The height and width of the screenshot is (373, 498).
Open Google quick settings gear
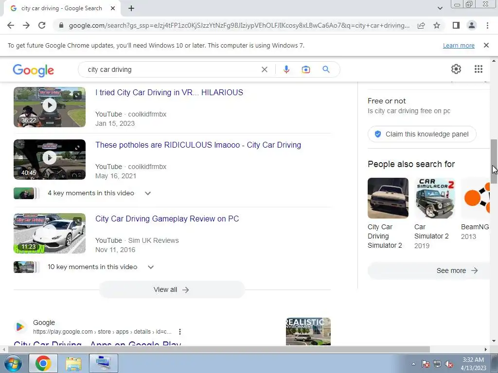(456, 69)
